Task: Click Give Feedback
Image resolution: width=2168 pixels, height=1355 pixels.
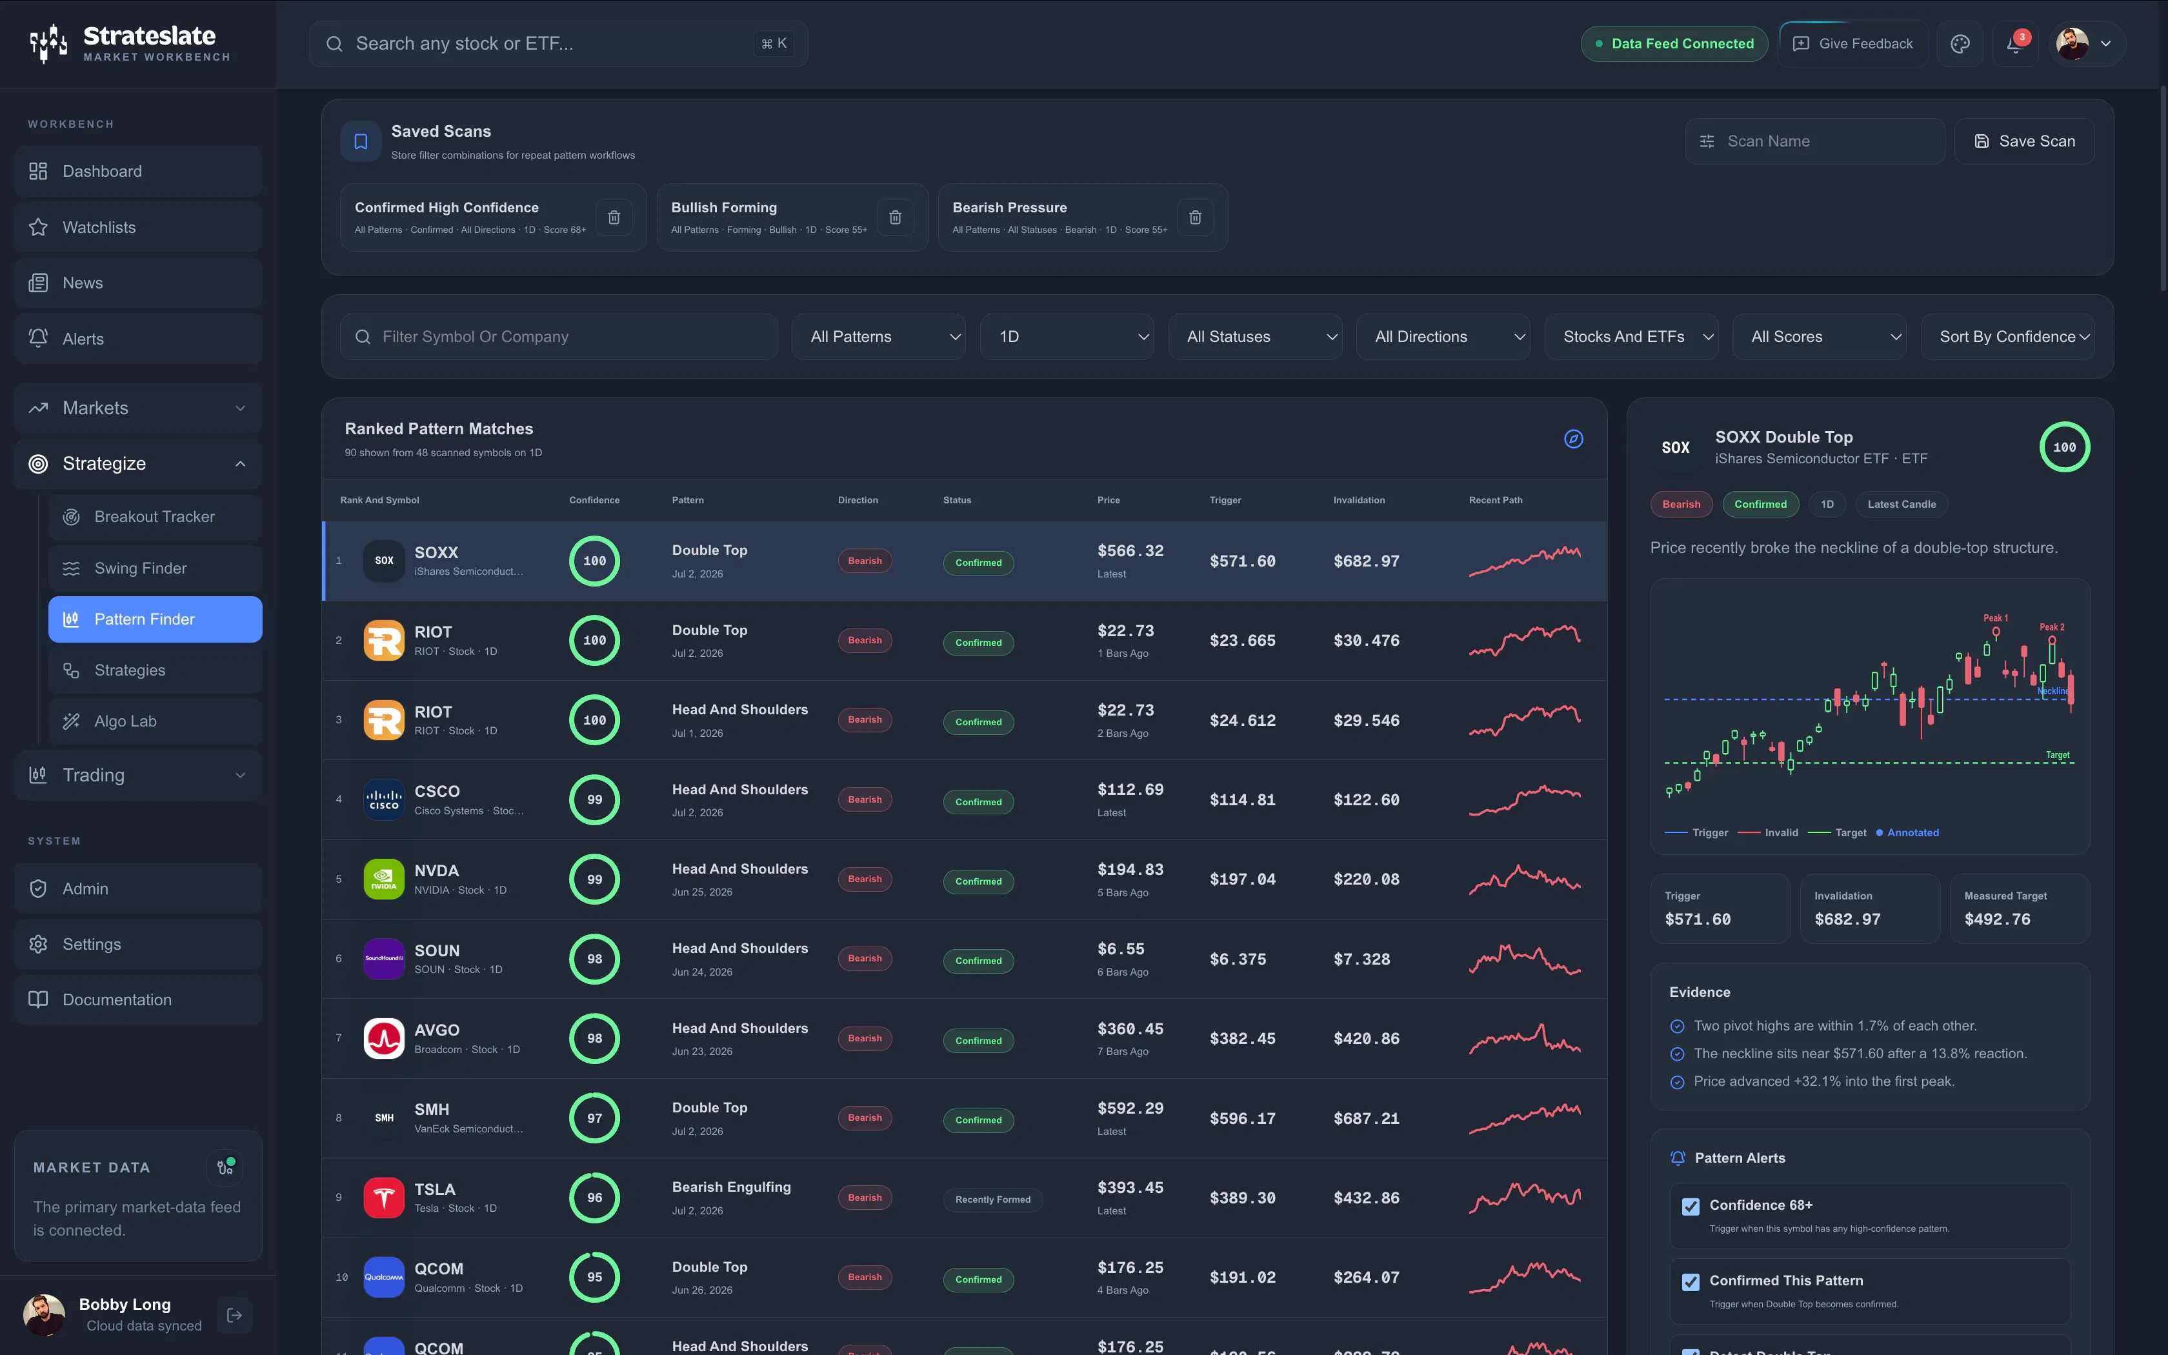Action: tap(1852, 44)
